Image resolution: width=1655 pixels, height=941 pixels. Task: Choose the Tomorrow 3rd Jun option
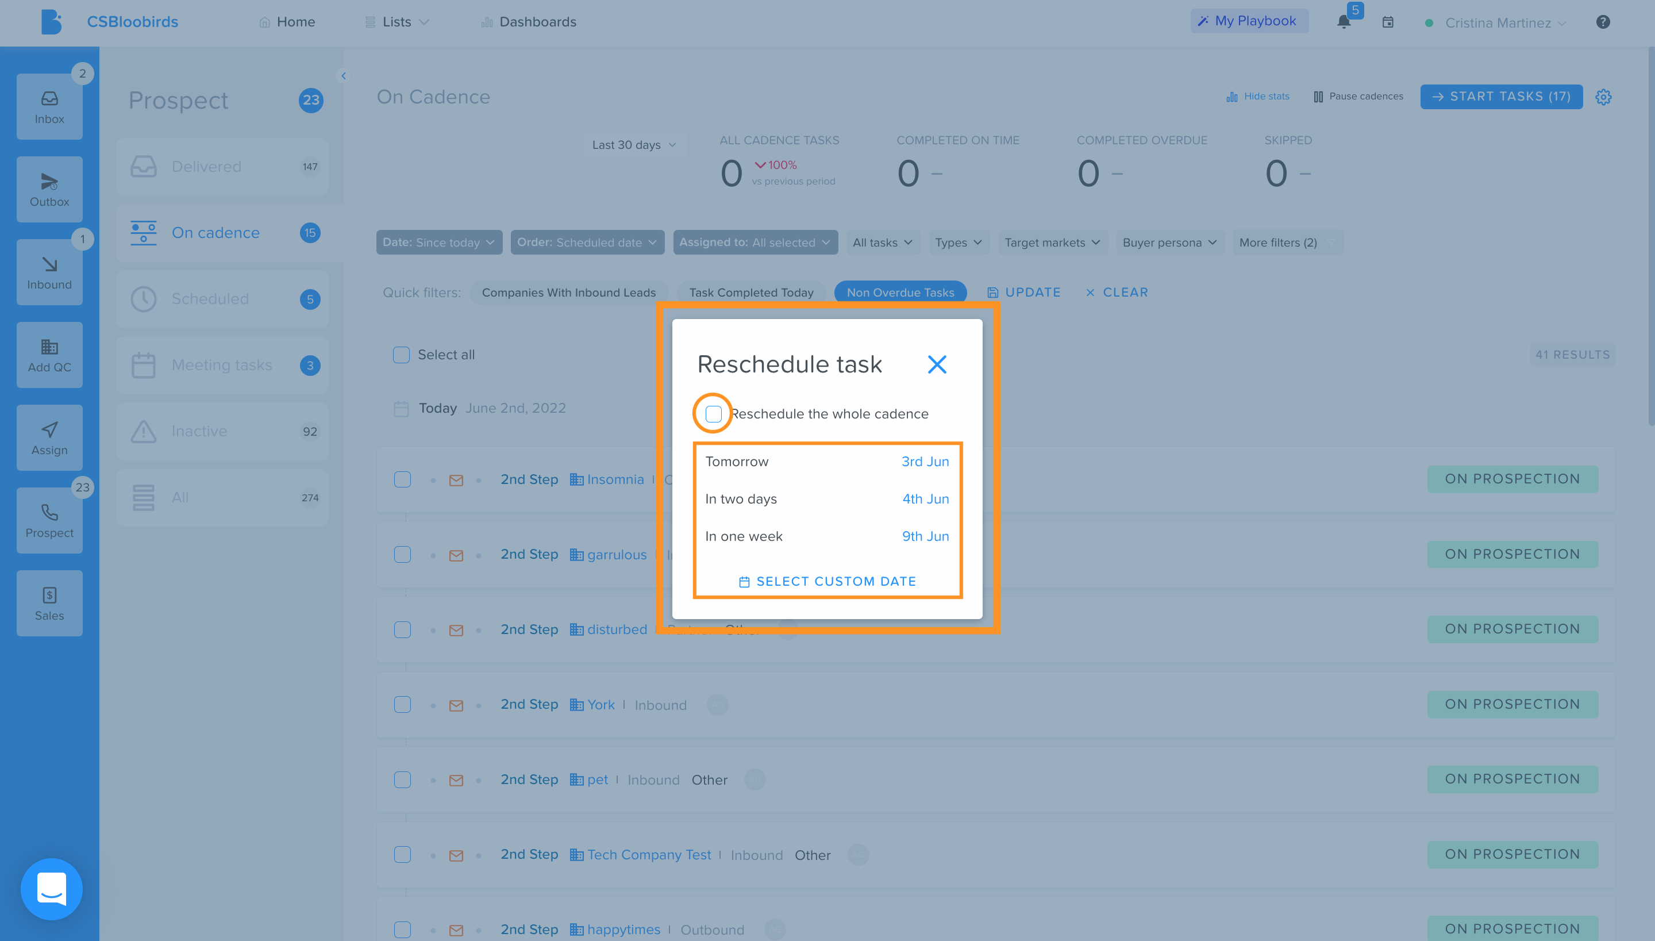pyautogui.click(x=827, y=462)
